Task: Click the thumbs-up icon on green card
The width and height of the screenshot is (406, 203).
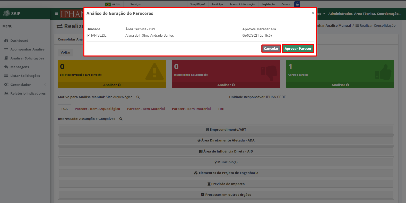Action: 383,72
